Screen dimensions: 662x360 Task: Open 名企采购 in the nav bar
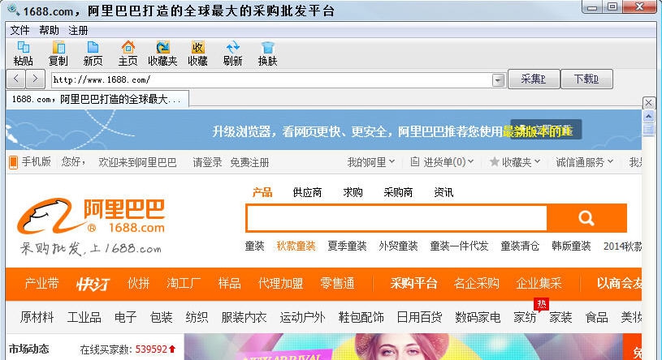pyautogui.click(x=476, y=283)
